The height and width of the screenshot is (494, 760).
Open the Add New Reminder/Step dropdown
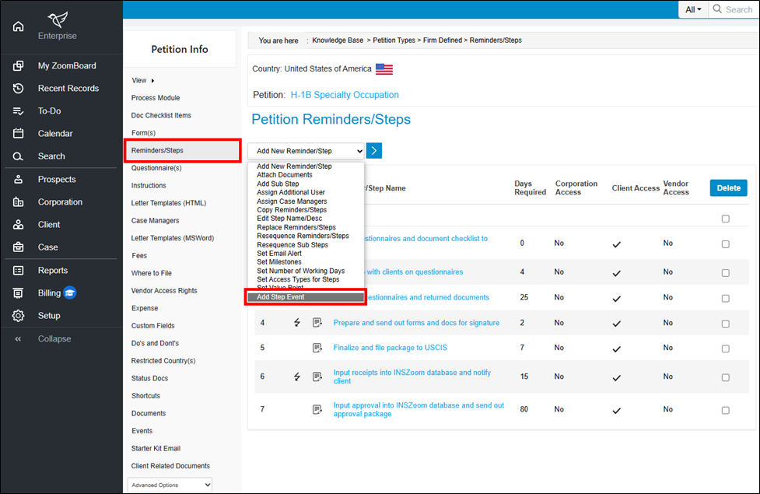[306, 151]
